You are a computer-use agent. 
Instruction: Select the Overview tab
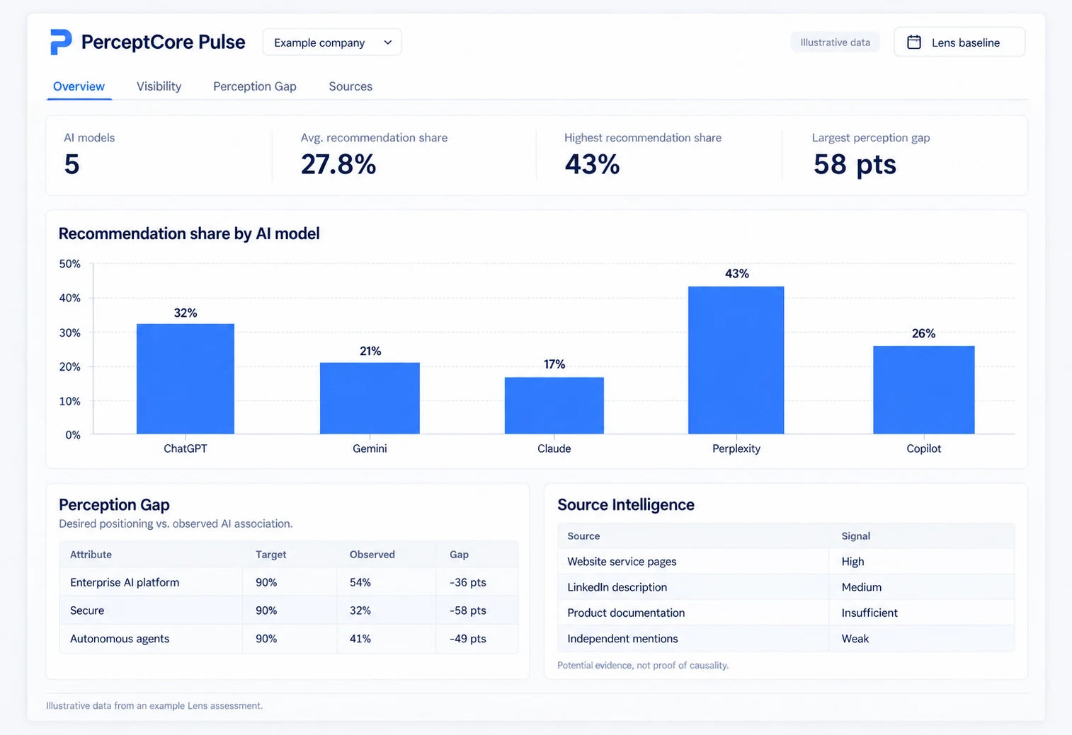pyautogui.click(x=79, y=86)
